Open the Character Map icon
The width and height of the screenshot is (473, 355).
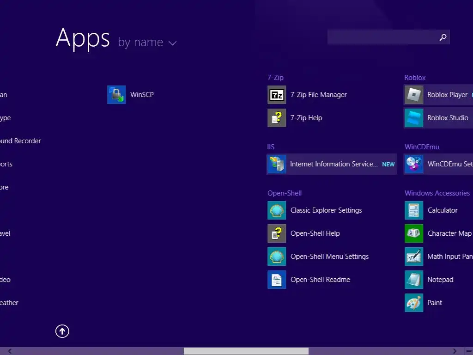(413, 233)
